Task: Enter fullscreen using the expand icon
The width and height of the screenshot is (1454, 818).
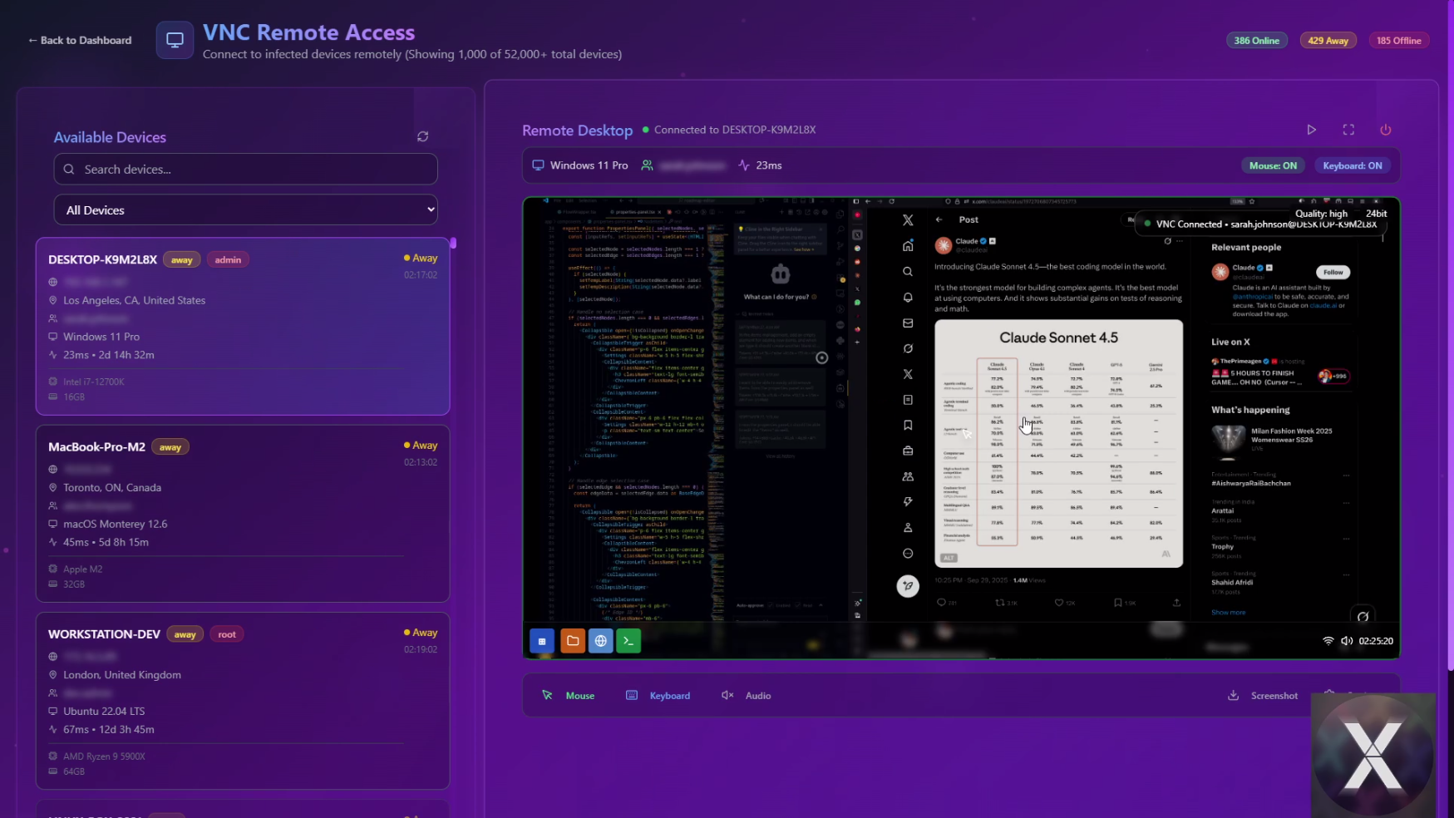Action: (x=1348, y=130)
